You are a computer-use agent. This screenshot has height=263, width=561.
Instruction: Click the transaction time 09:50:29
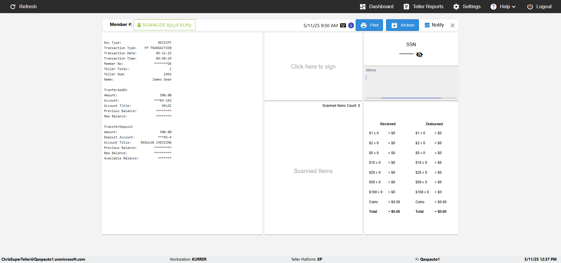[x=164, y=58]
